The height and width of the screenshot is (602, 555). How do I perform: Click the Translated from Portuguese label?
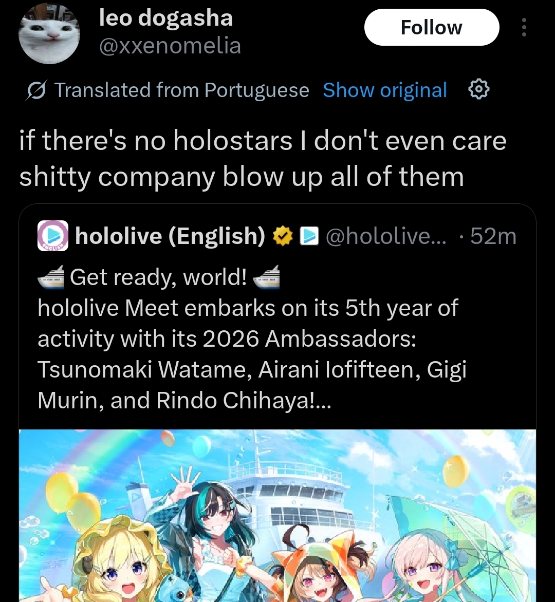(182, 90)
